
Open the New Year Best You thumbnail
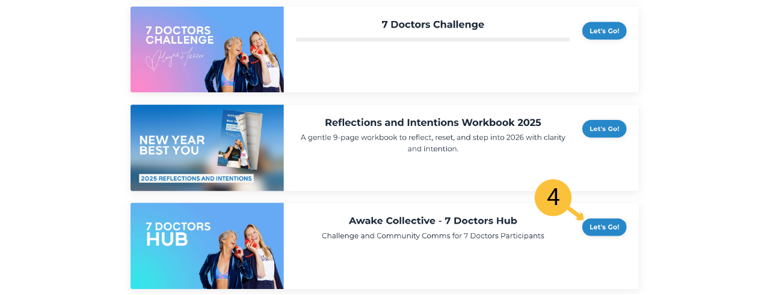coord(207,147)
